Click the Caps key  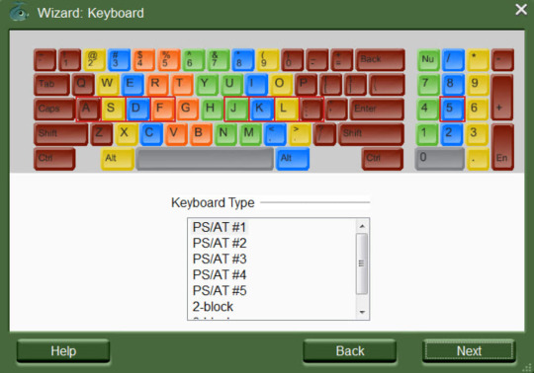point(54,110)
